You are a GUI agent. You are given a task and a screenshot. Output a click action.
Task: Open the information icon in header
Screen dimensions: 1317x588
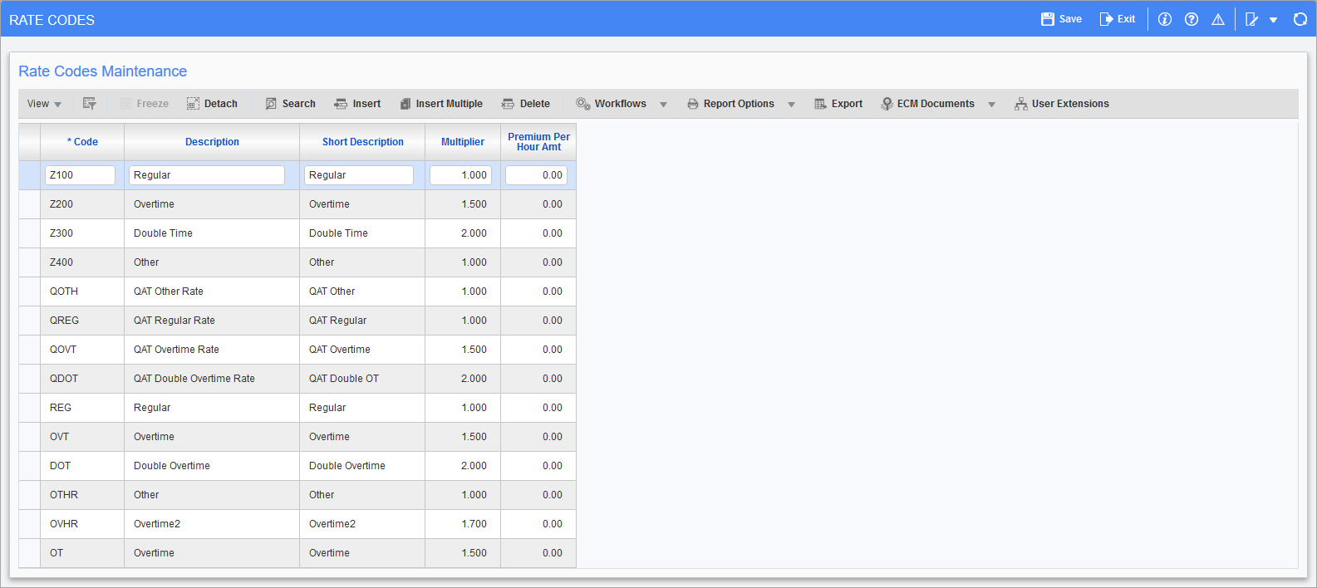1164,19
